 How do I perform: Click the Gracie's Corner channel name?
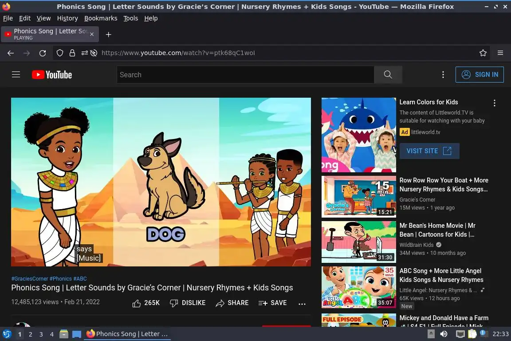point(417,199)
